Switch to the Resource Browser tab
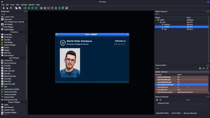 tap(190, 113)
